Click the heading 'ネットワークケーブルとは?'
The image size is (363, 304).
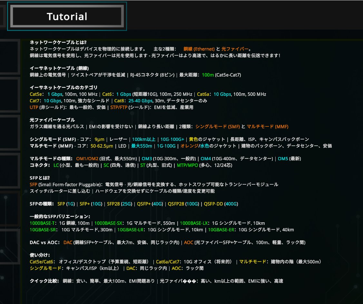pos(58,42)
